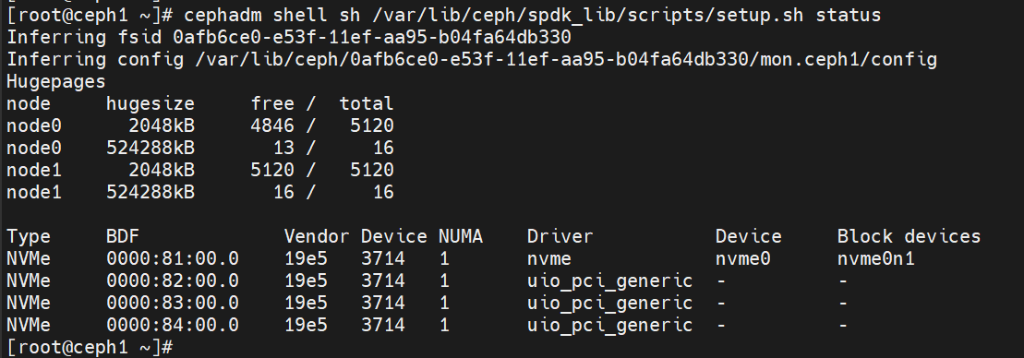Screen dimensions: 1024x358
Task: Click the nvme0n1 block device name
Action: pyautogui.click(x=875, y=259)
